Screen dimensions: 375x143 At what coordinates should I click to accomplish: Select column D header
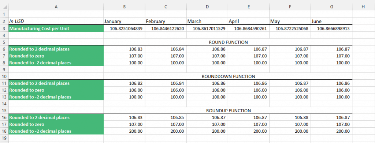[x=207, y=7]
